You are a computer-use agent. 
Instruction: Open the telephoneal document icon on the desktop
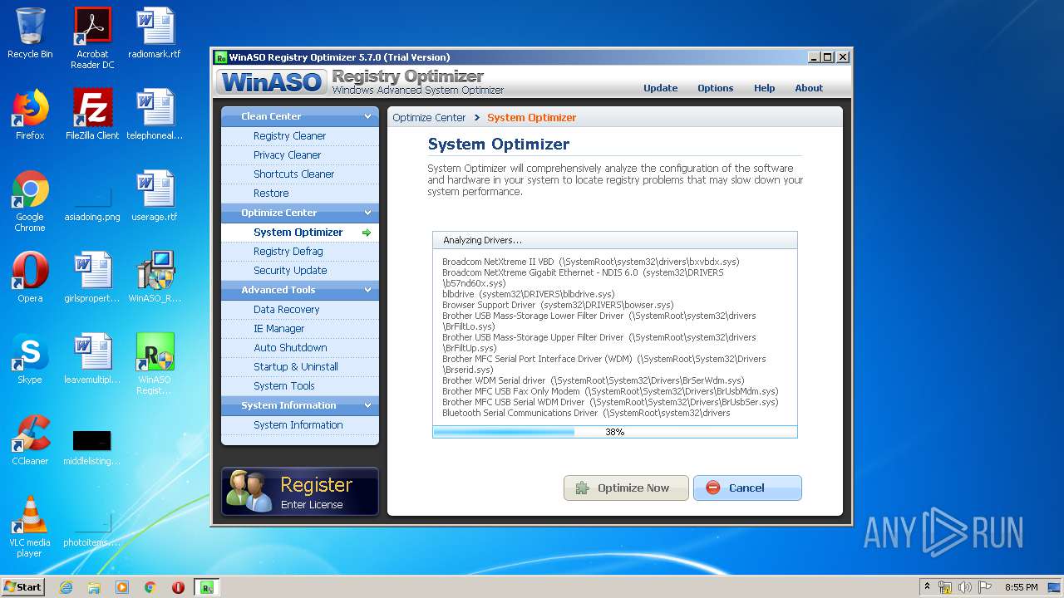pyautogui.click(x=155, y=115)
